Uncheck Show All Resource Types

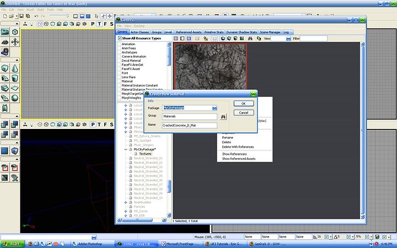pyautogui.click(x=120, y=38)
